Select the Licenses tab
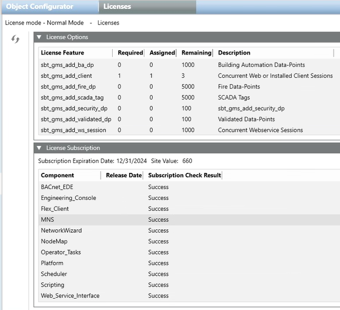The width and height of the screenshot is (340, 310). tap(117, 7)
